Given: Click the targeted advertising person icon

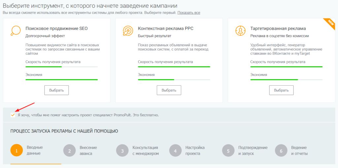Looking at the screenshot, I should tap(240, 31).
